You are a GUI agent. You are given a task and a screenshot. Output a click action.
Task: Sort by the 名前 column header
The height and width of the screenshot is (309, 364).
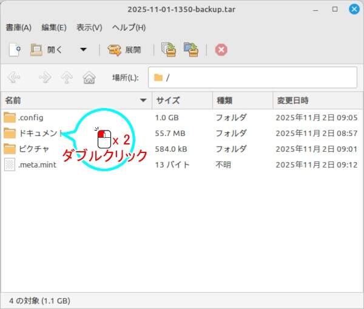point(76,100)
